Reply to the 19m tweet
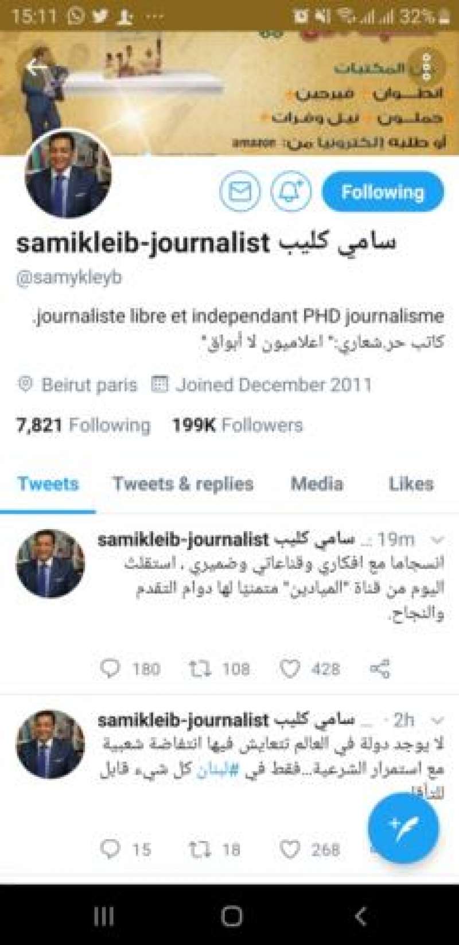Viewport: 459px width, 945px height. click(110, 668)
